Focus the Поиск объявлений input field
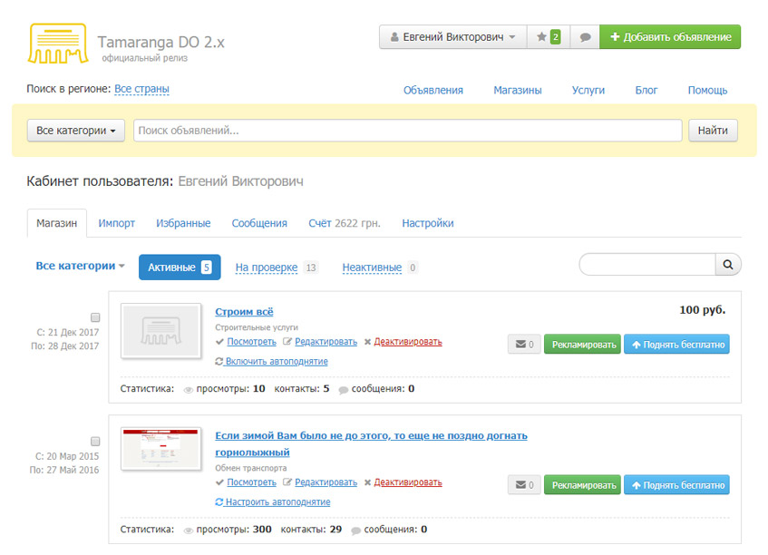Viewport: 768px width, 555px height. pyautogui.click(x=407, y=131)
